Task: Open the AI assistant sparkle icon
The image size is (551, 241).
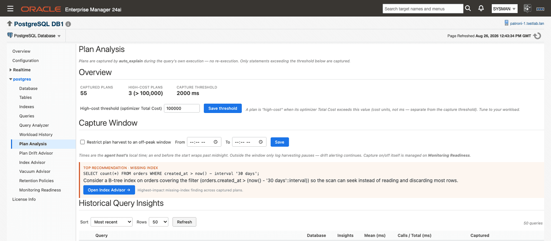Action: click(x=527, y=9)
